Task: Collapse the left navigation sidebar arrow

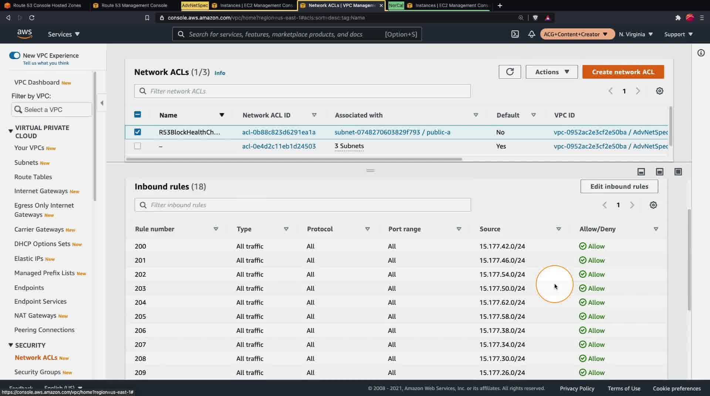Action: [x=102, y=103]
